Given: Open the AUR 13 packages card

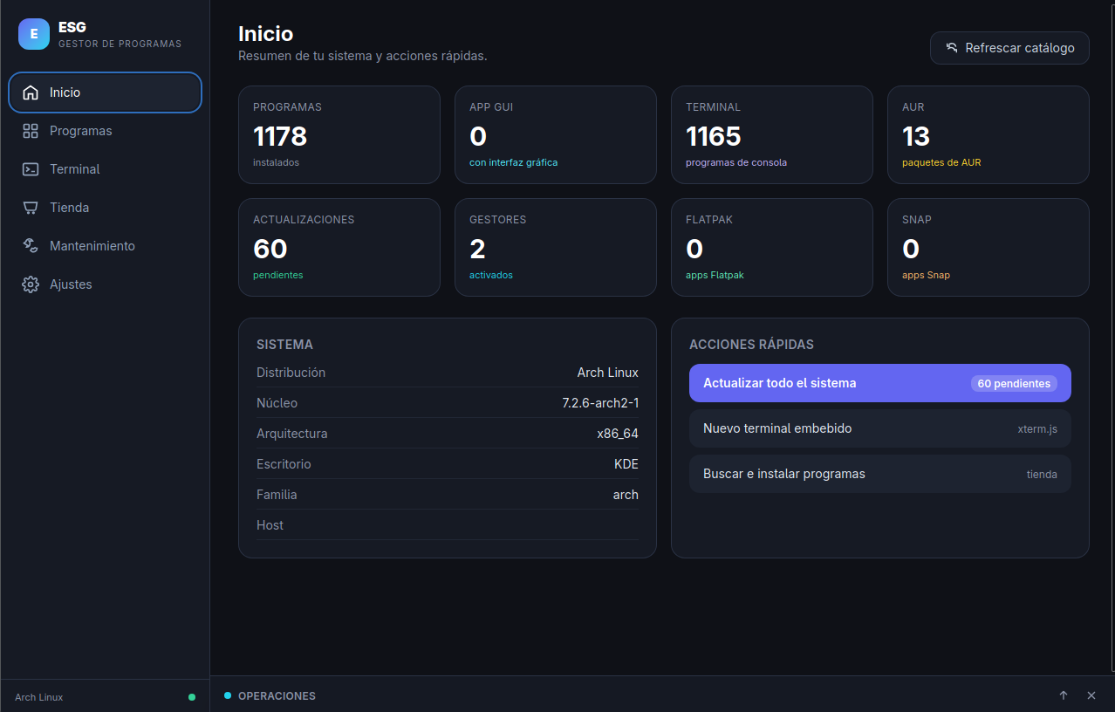Looking at the screenshot, I should pos(988,134).
